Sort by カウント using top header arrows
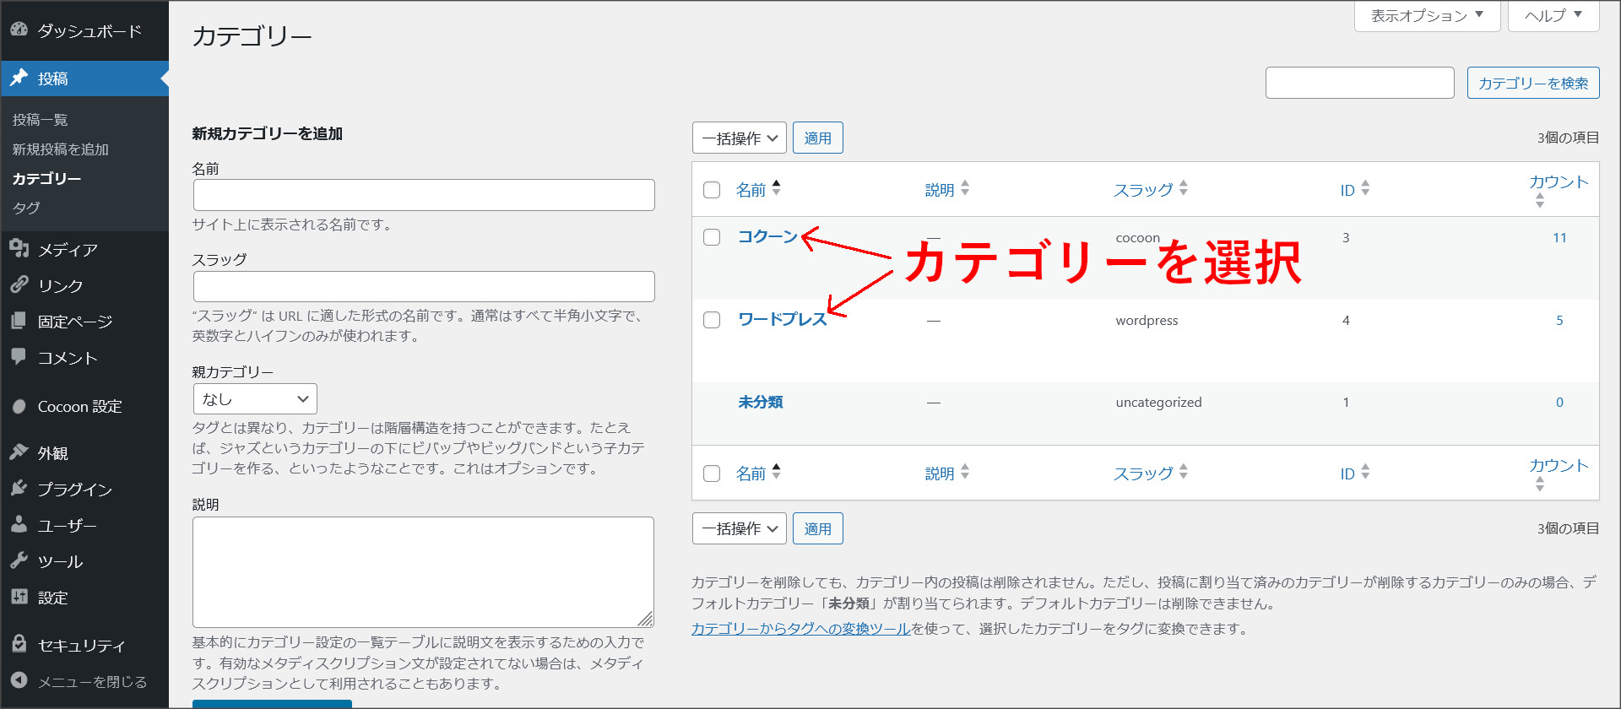This screenshot has height=709, width=1621. click(x=1540, y=200)
